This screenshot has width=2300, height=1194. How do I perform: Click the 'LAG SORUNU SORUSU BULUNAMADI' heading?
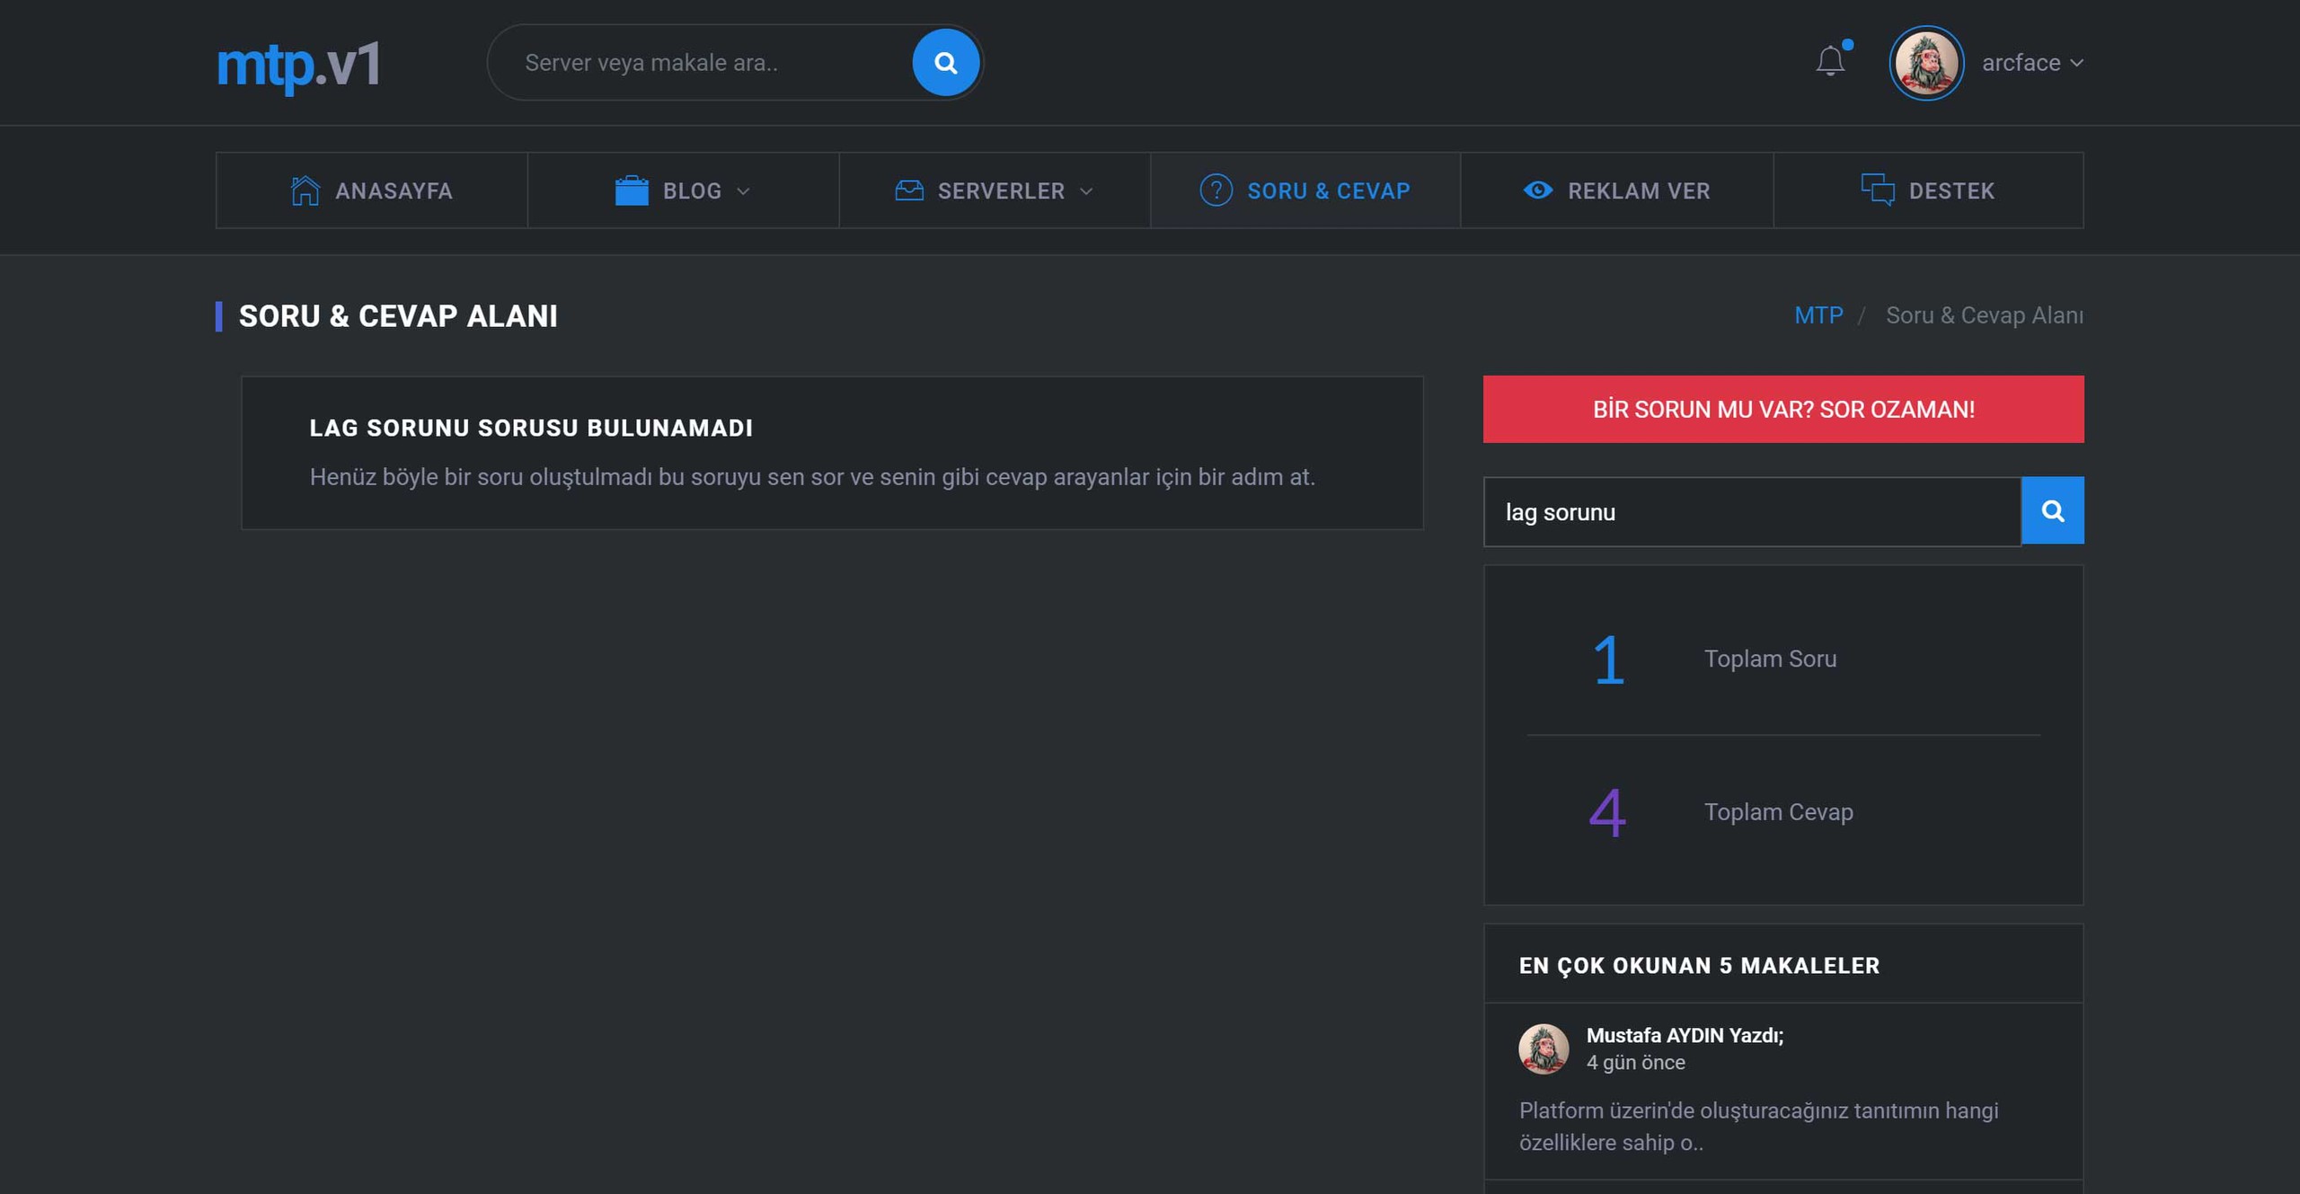pyautogui.click(x=531, y=429)
